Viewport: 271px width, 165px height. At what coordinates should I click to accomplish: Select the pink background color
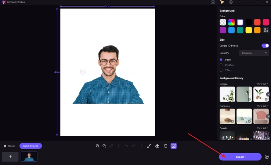(266, 22)
